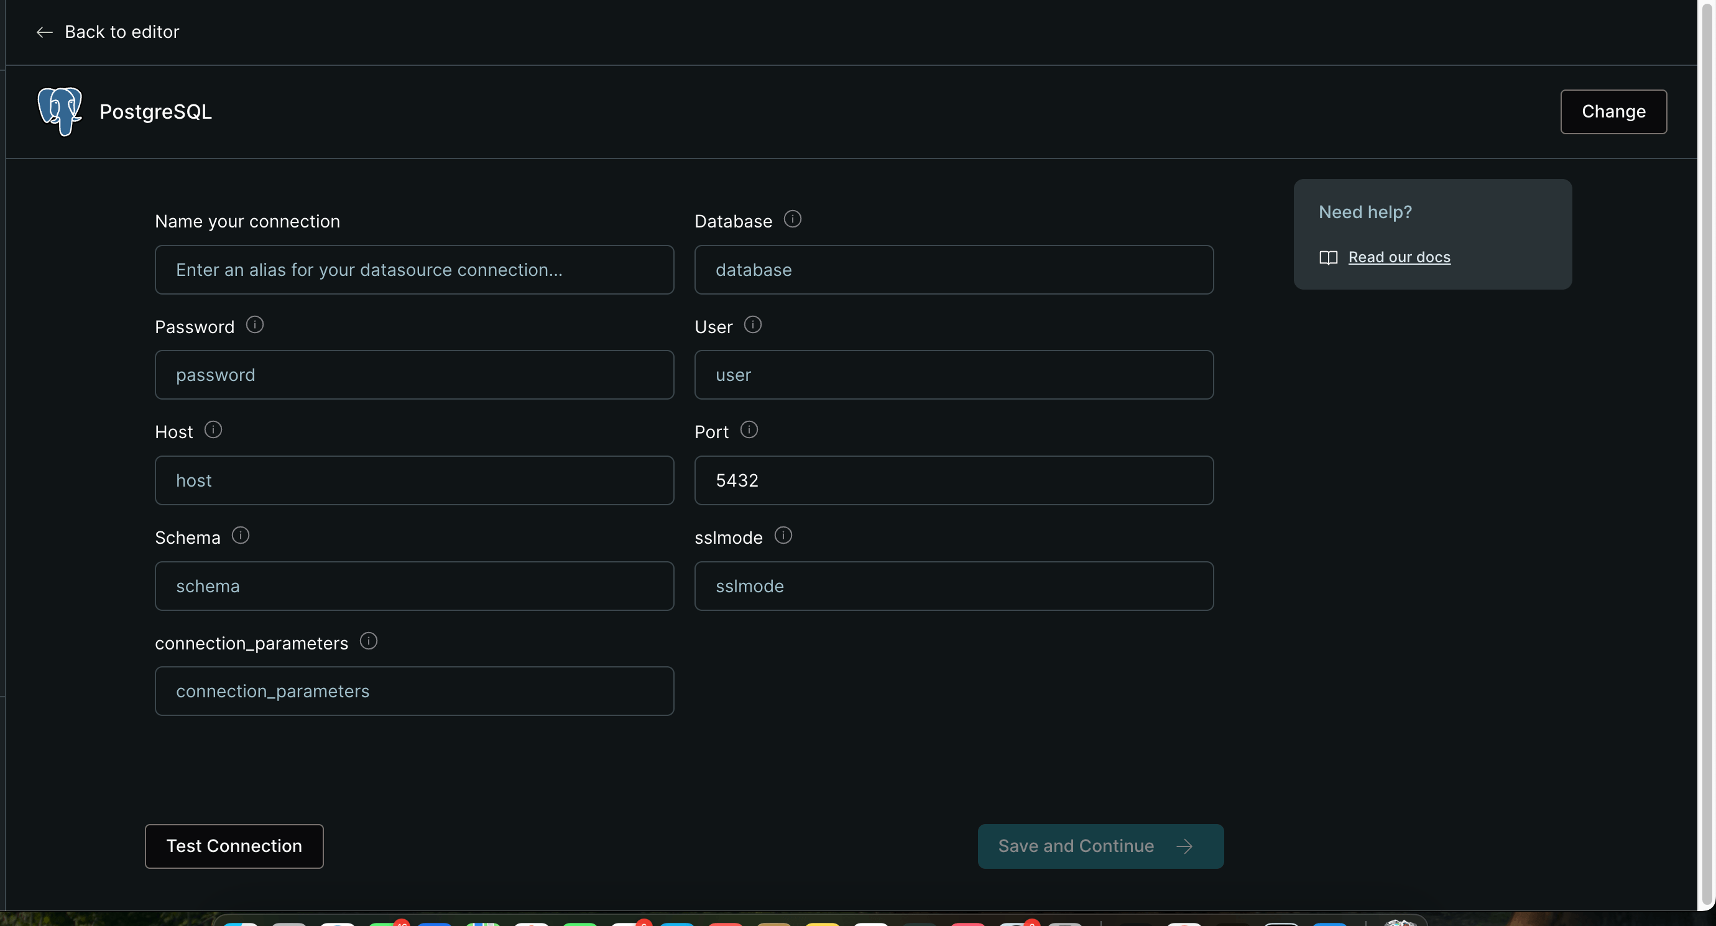Viewport: 1716px width, 926px height.
Task: Click the info icon next to User
Action: click(x=754, y=325)
